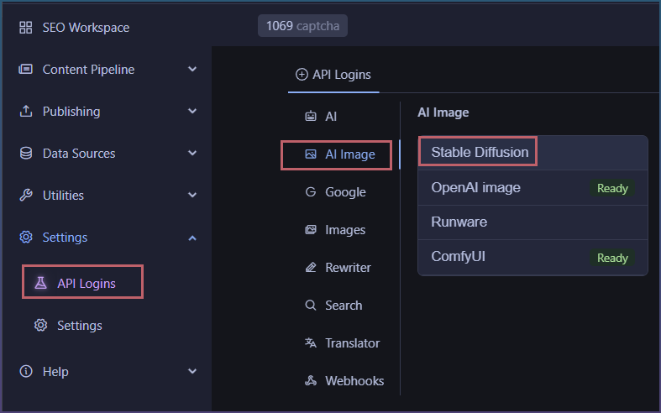Click the Webhooks icon
Image resolution: width=661 pixels, height=413 pixels.
click(311, 380)
